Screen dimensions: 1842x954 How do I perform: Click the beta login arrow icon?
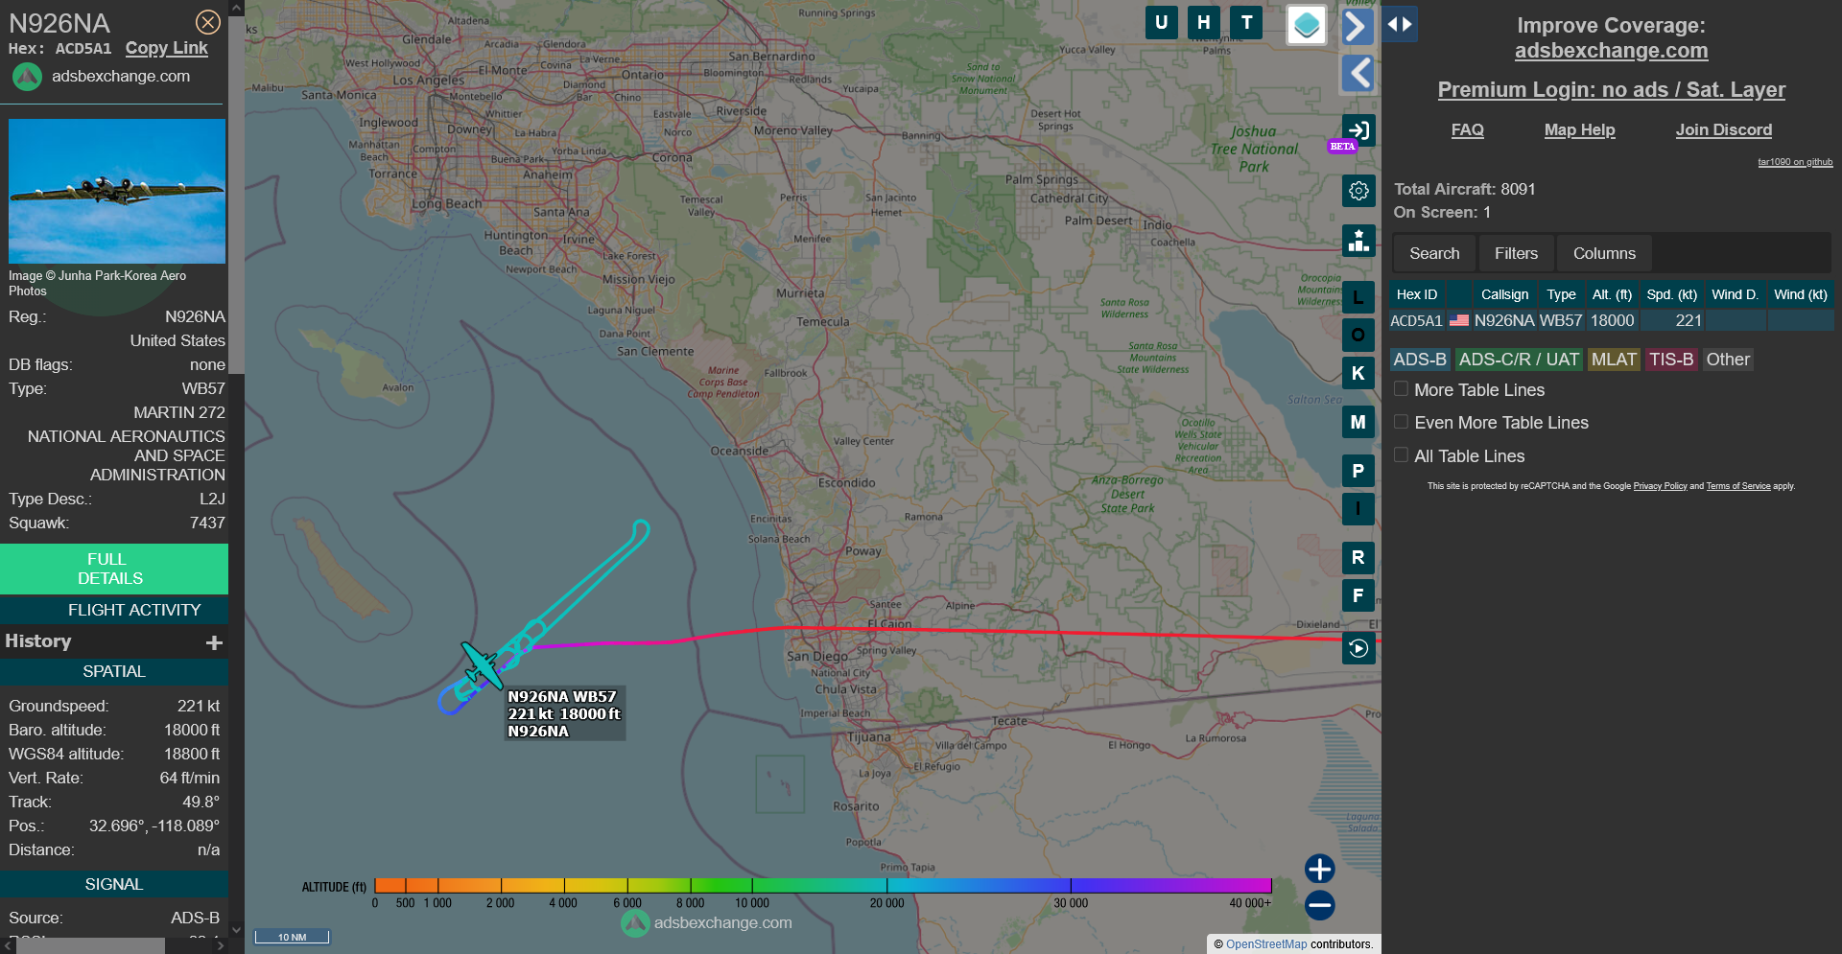[1358, 130]
